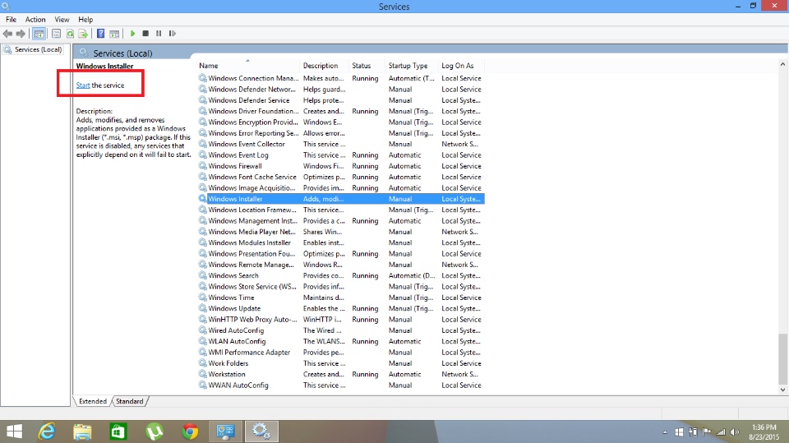
Task: Open uTorrent from the taskbar
Action: pos(154,431)
